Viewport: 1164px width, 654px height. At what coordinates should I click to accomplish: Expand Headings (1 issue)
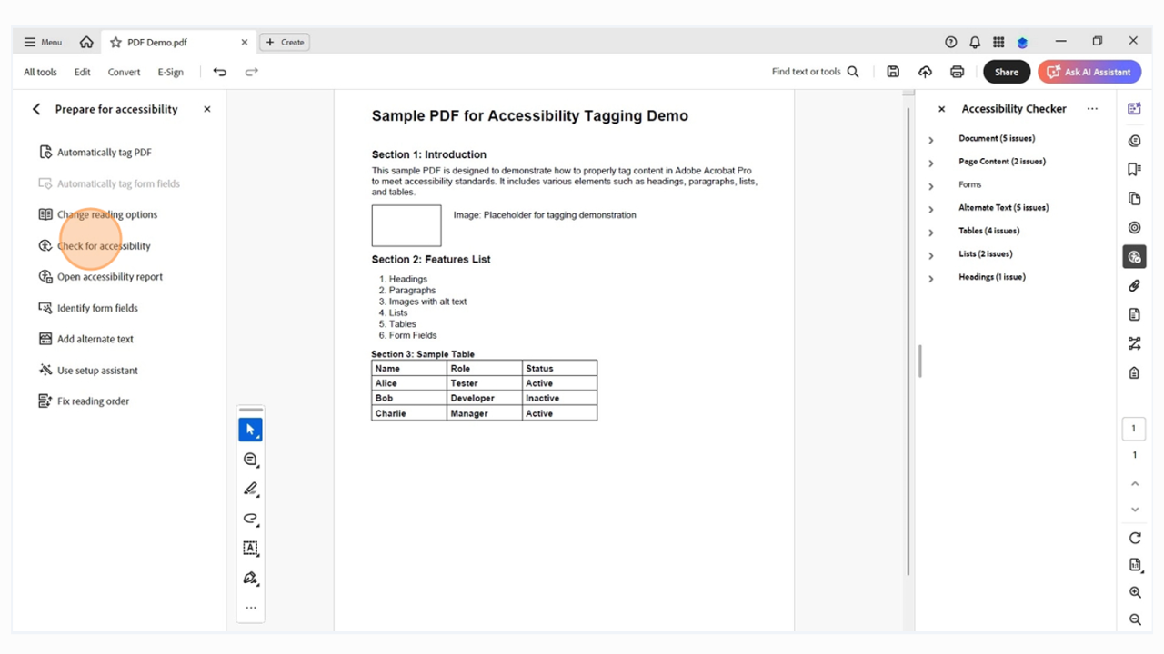[x=930, y=278]
